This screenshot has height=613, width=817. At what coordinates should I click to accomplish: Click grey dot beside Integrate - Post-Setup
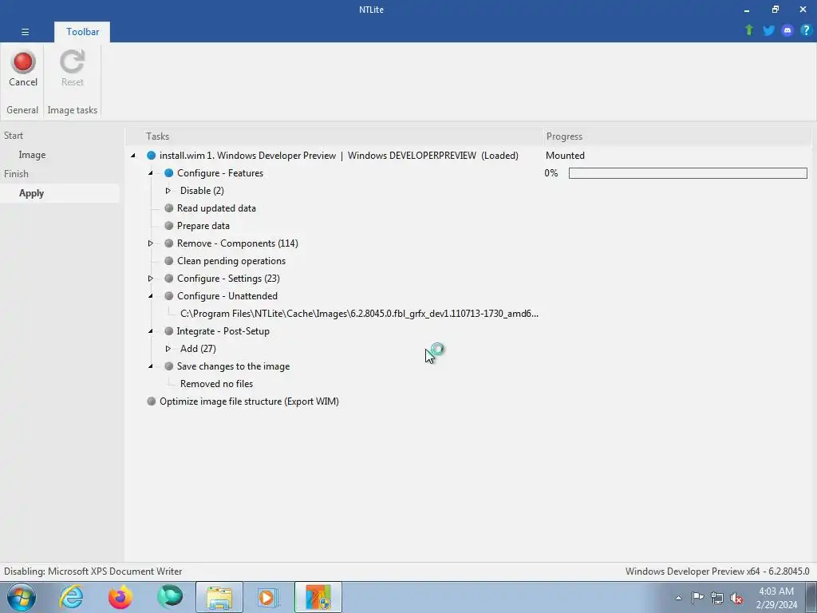point(169,331)
